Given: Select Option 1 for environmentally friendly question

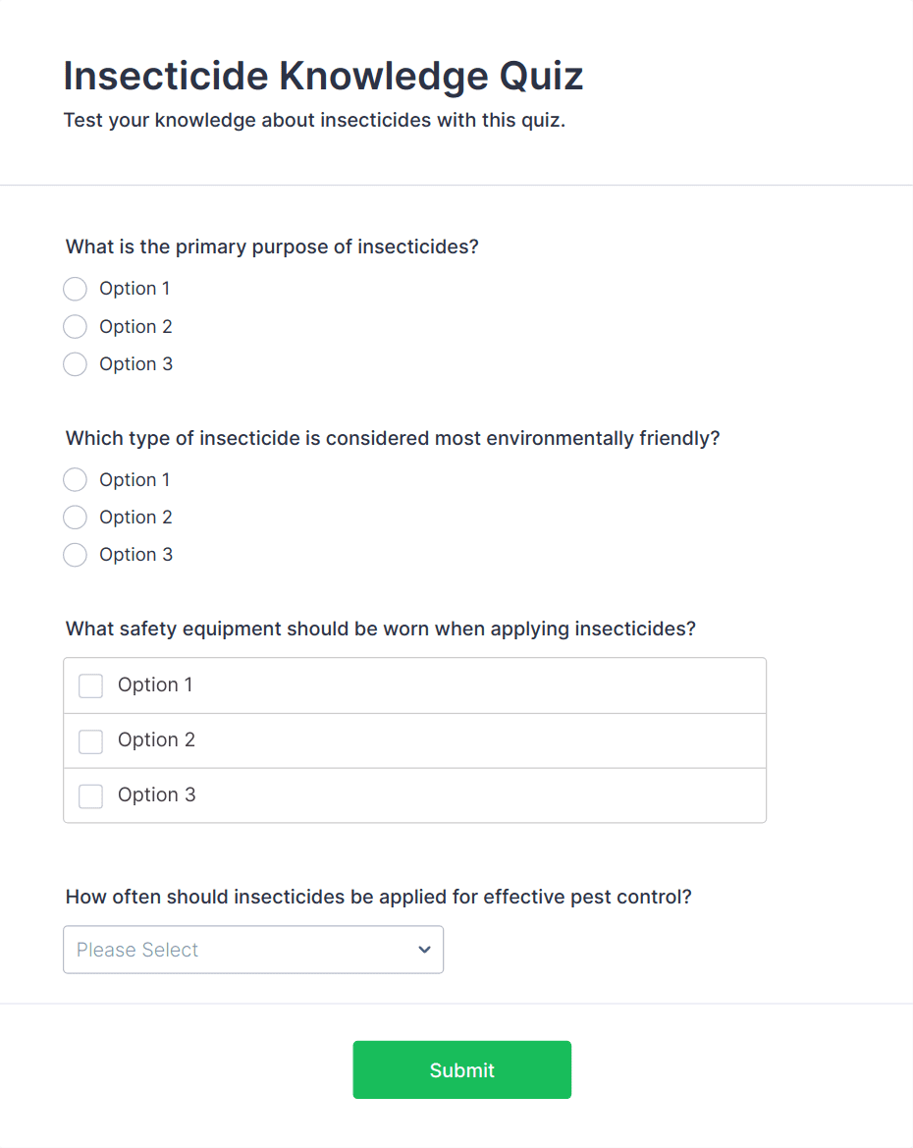Looking at the screenshot, I should tap(76, 480).
